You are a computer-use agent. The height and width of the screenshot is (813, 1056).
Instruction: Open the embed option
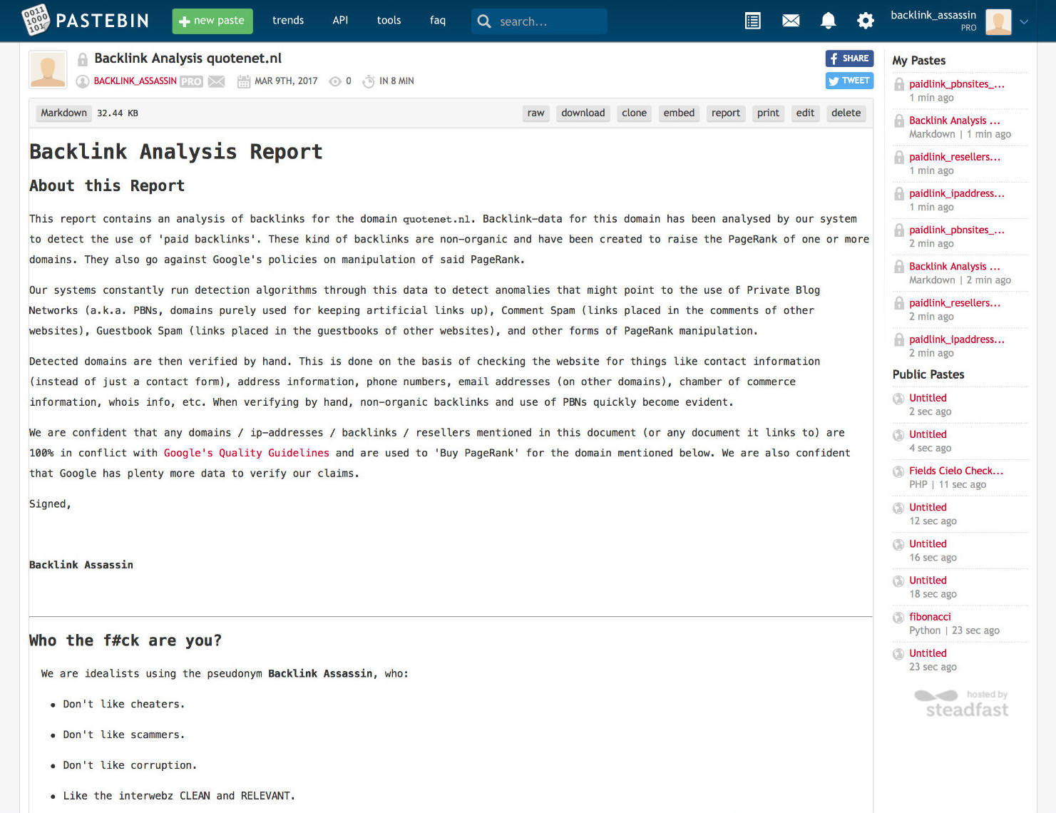(x=679, y=113)
